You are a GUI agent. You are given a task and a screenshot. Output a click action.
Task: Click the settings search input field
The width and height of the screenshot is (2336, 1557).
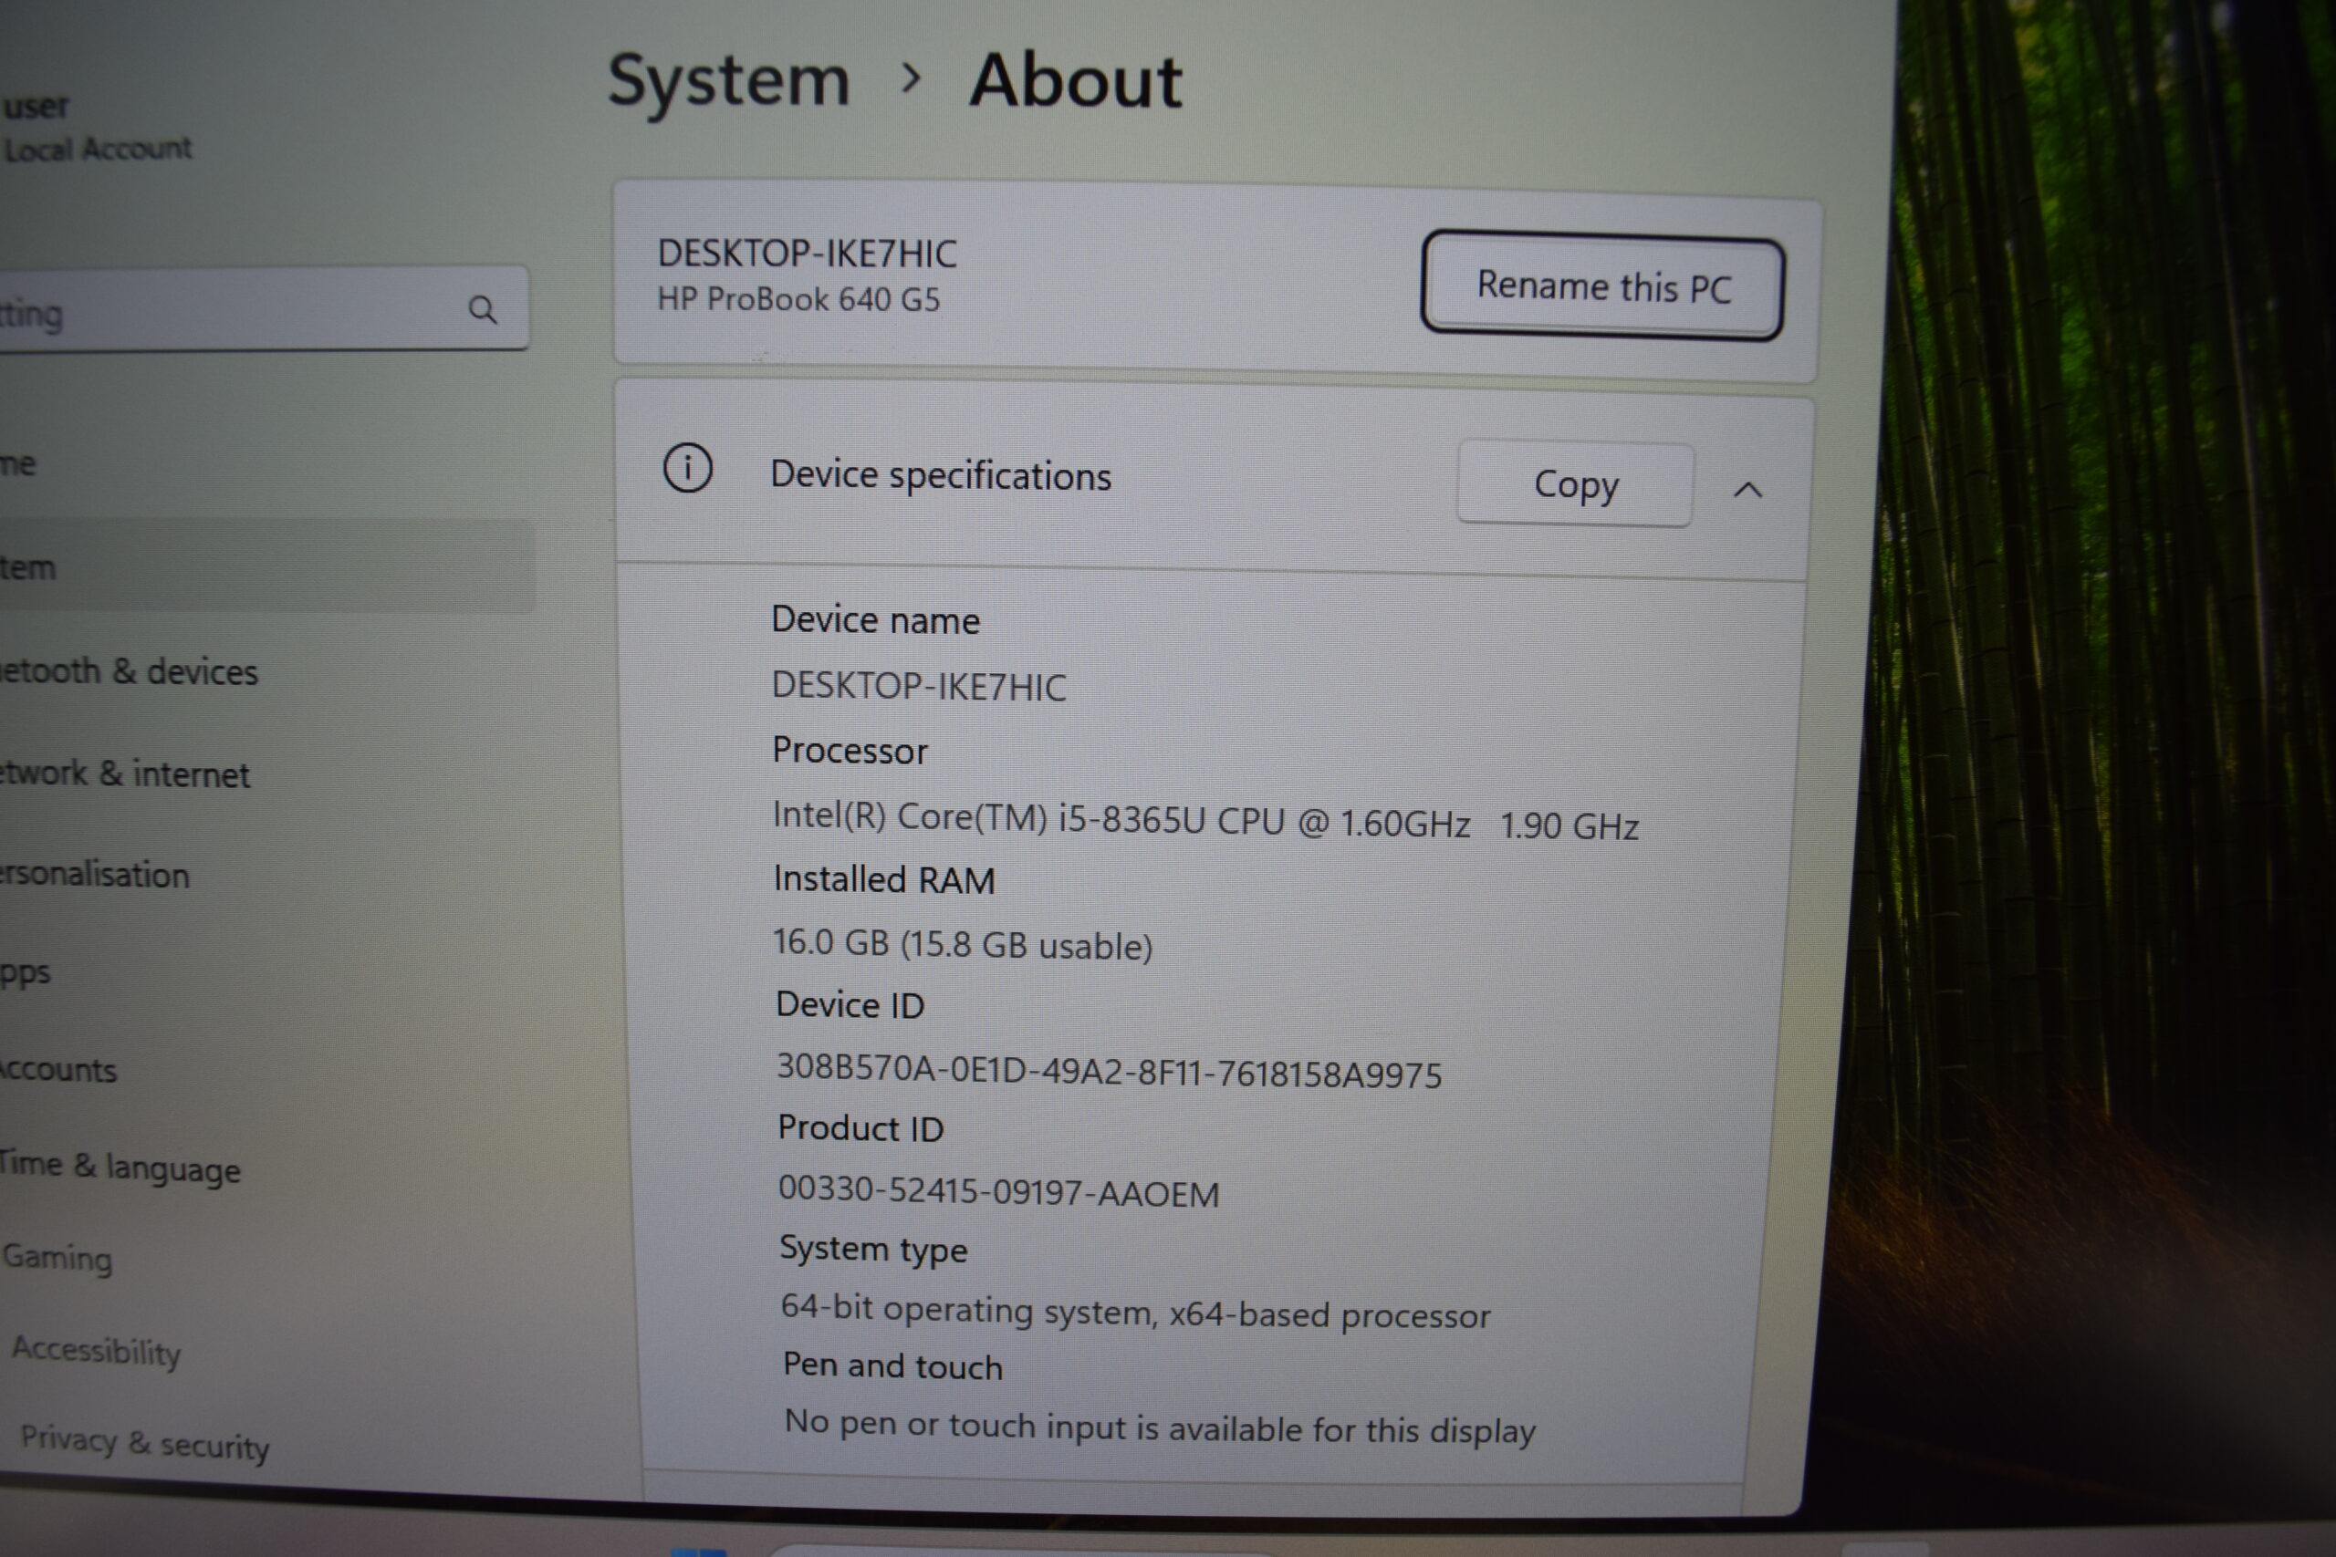click(x=263, y=309)
